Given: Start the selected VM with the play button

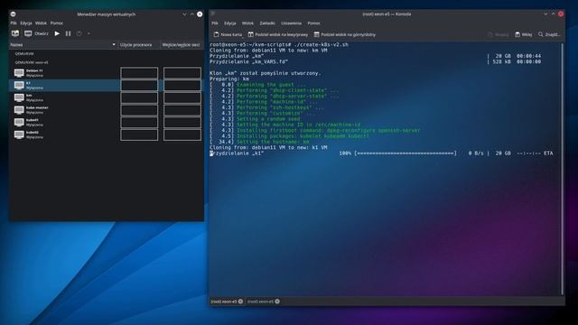Looking at the screenshot, I should pos(57,33).
